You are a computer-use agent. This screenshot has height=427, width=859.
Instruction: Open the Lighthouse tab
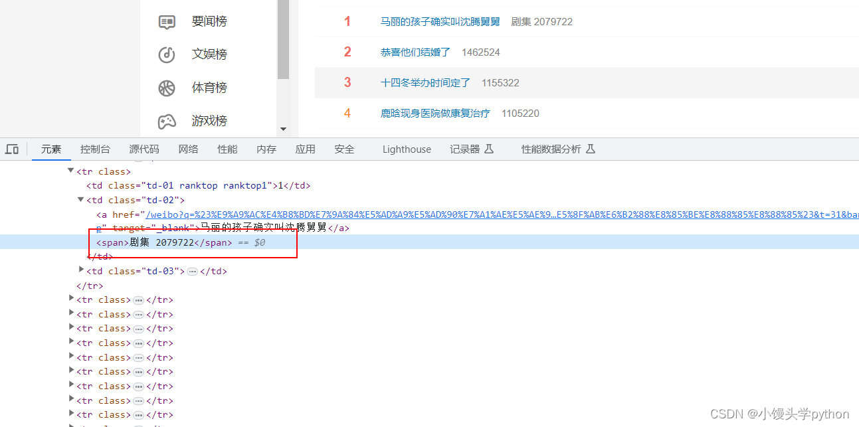[407, 149]
